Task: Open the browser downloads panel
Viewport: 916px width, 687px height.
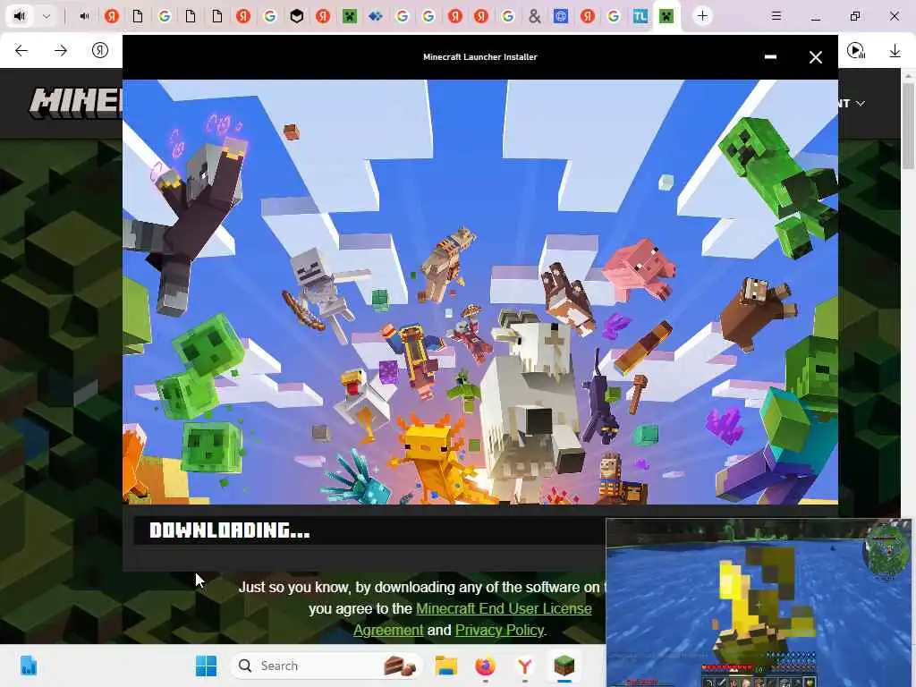Action: click(x=895, y=51)
